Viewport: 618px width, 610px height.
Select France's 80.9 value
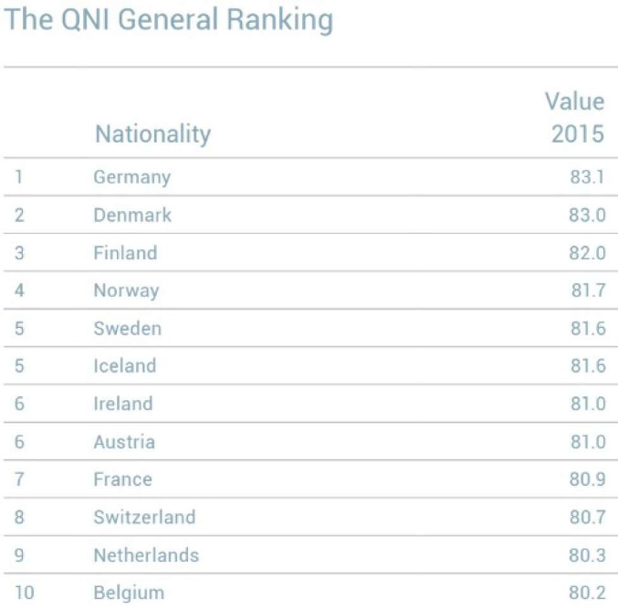pos(587,479)
